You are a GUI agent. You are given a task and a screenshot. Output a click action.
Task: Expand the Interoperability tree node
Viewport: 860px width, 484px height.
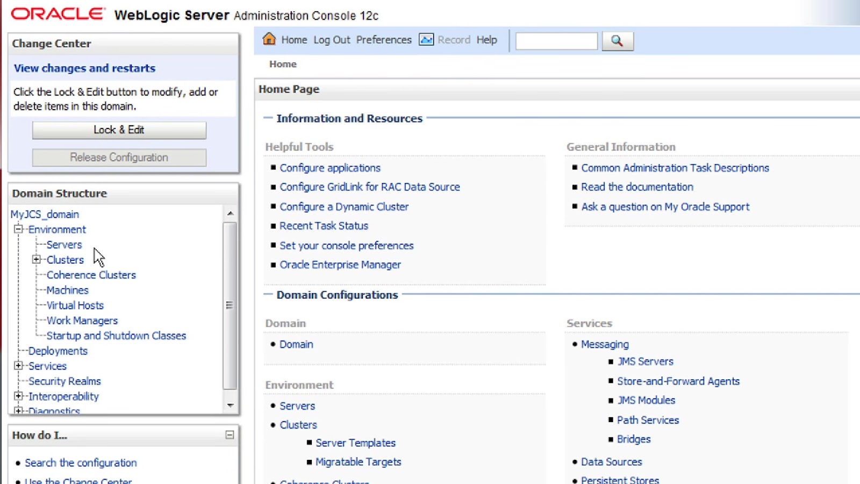[x=18, y=396]
